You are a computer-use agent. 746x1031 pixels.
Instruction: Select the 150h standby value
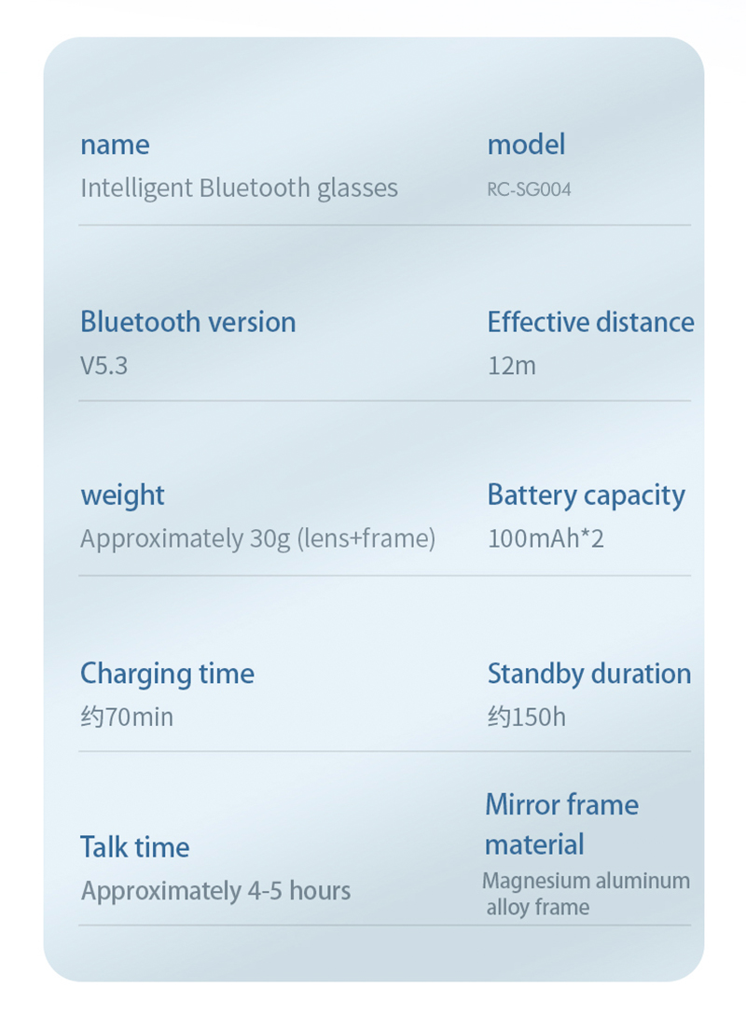[527, 718]
